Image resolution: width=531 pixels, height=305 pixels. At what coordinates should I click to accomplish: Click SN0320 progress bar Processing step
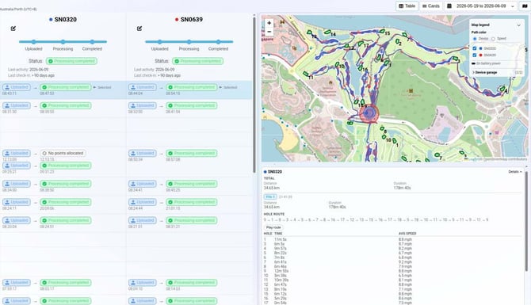[x=63, y=42]
